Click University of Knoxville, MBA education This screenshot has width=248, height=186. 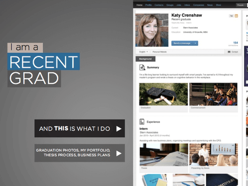(x=195, y=32)
